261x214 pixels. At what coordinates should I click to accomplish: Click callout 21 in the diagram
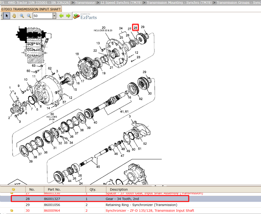[111, 67]
